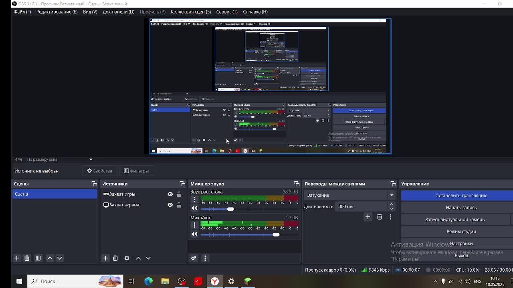Pop out the Источники dock panel
513x288 pixels.
(x=182, y=184)
